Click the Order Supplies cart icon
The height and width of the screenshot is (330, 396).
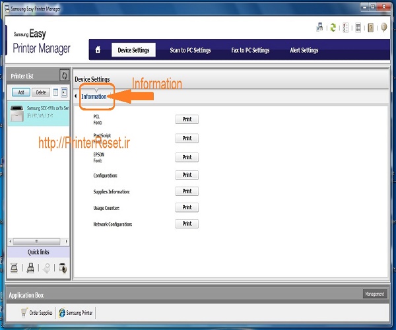point(24,312)
